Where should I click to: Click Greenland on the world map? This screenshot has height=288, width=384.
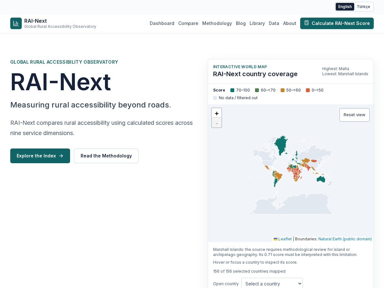(281, 144)
